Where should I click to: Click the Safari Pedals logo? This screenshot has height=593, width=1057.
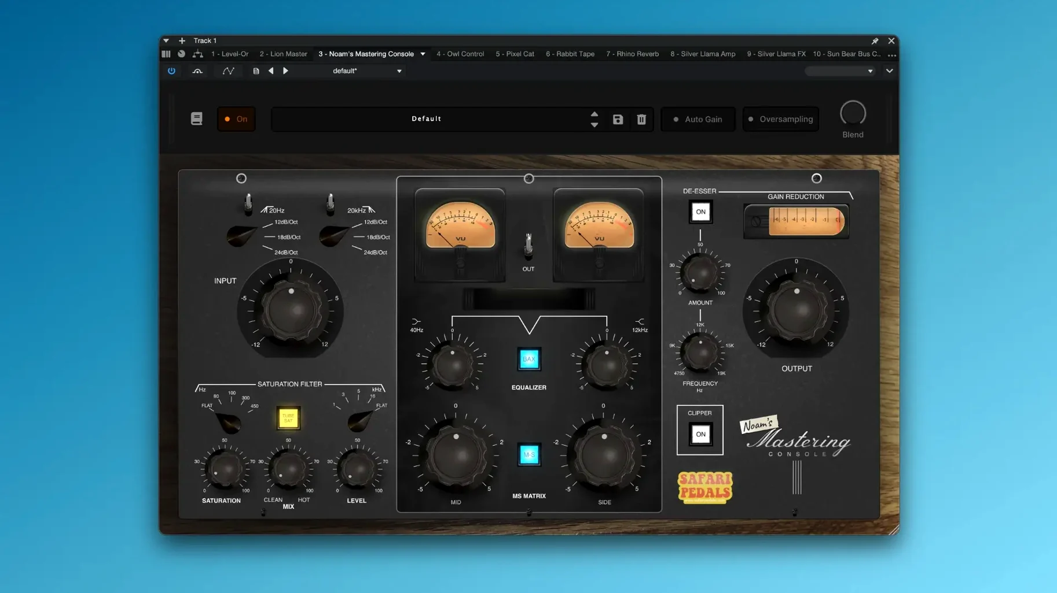coord(705,487)
